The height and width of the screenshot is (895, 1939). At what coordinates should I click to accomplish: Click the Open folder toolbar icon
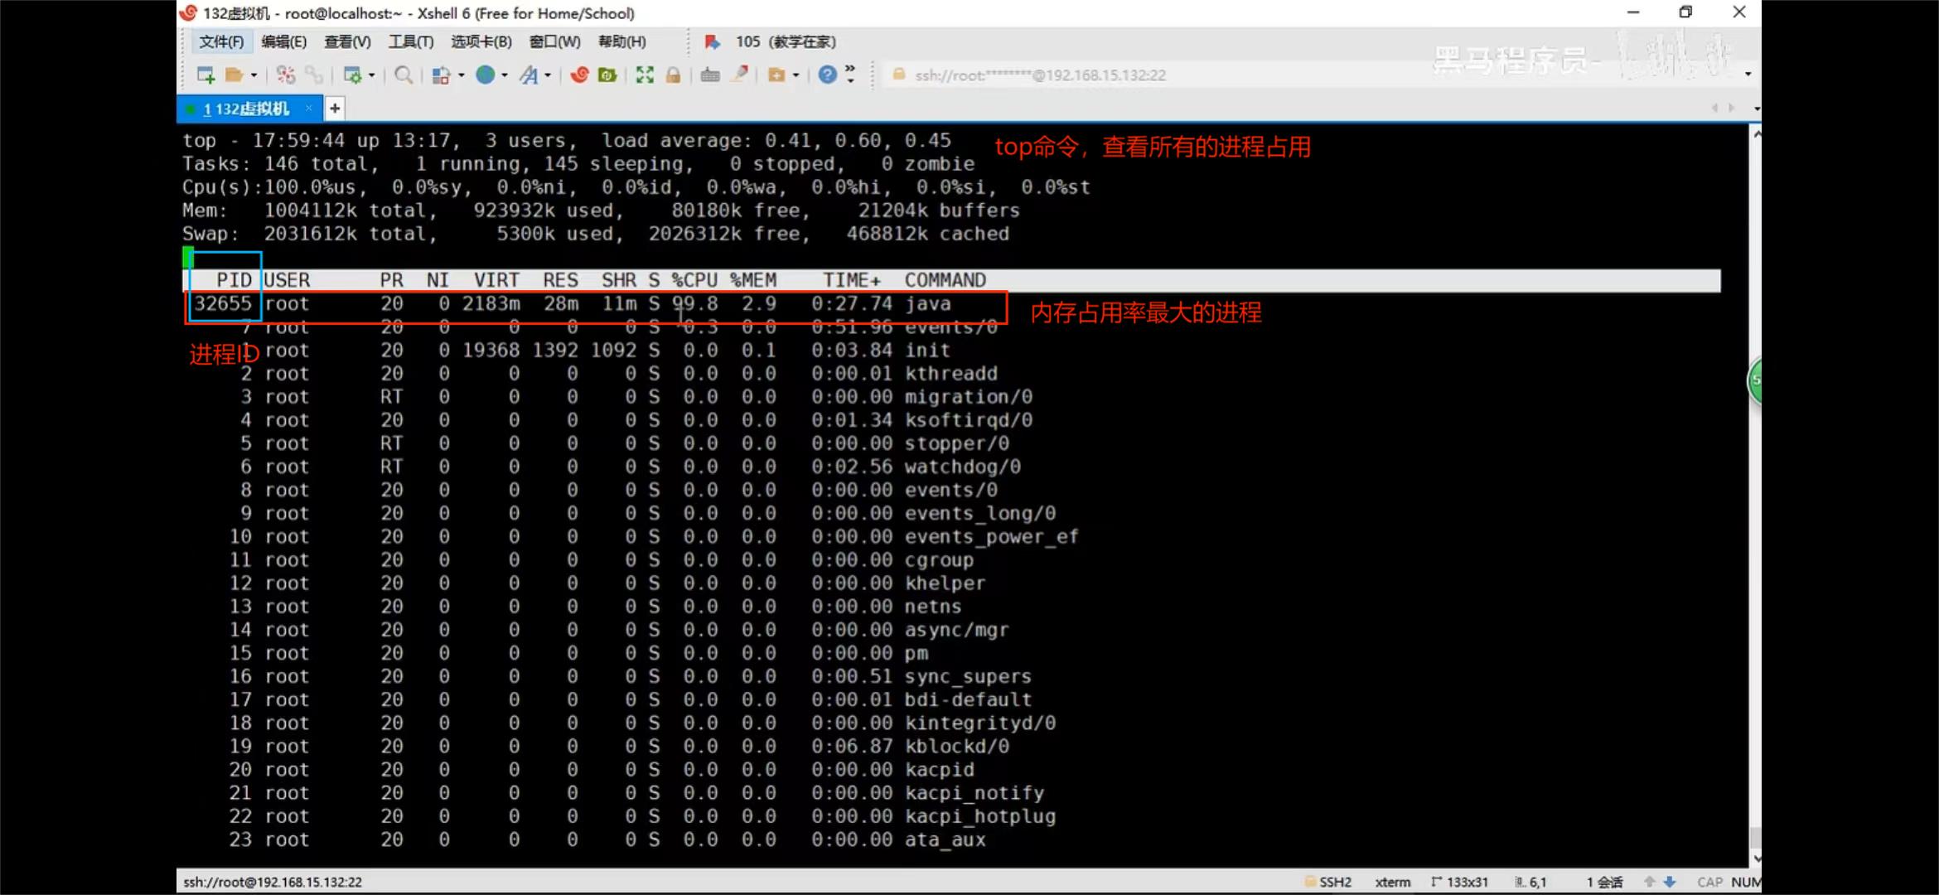click(234, 75)
